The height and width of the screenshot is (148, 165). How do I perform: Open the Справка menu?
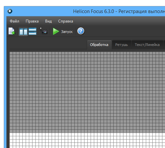coord(66,21)
